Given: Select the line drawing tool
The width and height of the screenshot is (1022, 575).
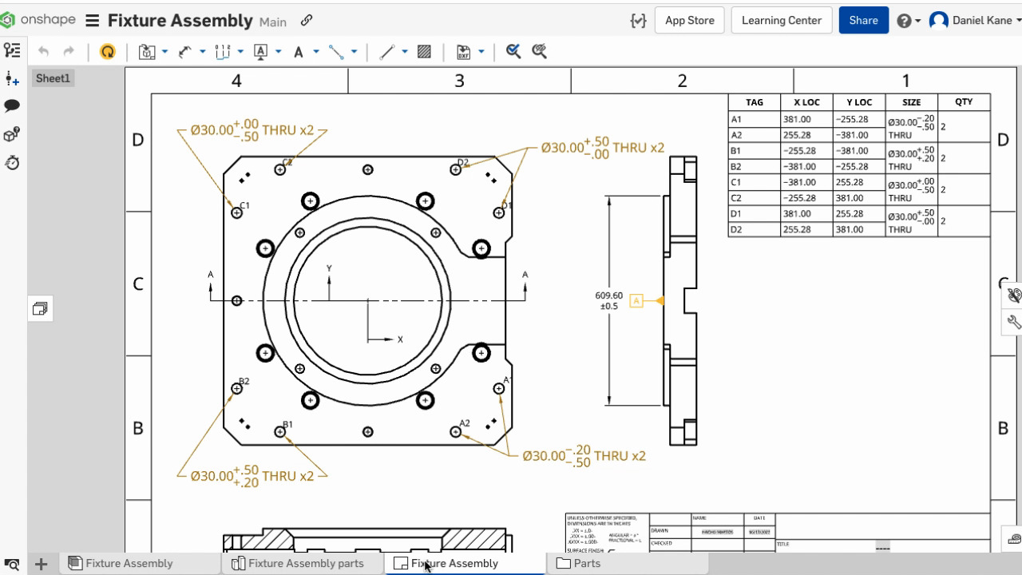Looking at the screenshot, I should click(x=387, y=52).
